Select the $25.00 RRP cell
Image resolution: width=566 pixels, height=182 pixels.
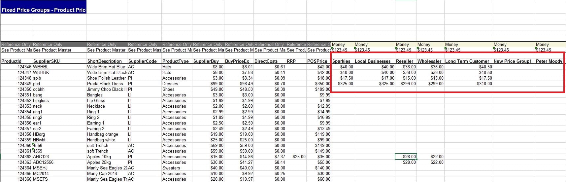pyautogui.click(x=296, y=157)
